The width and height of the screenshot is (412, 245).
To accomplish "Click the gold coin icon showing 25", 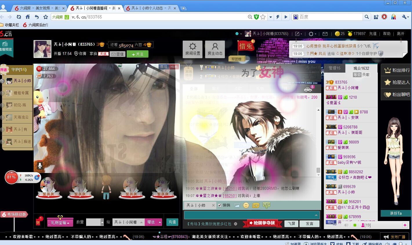I will pyautogui.click(x=337, y=34).
